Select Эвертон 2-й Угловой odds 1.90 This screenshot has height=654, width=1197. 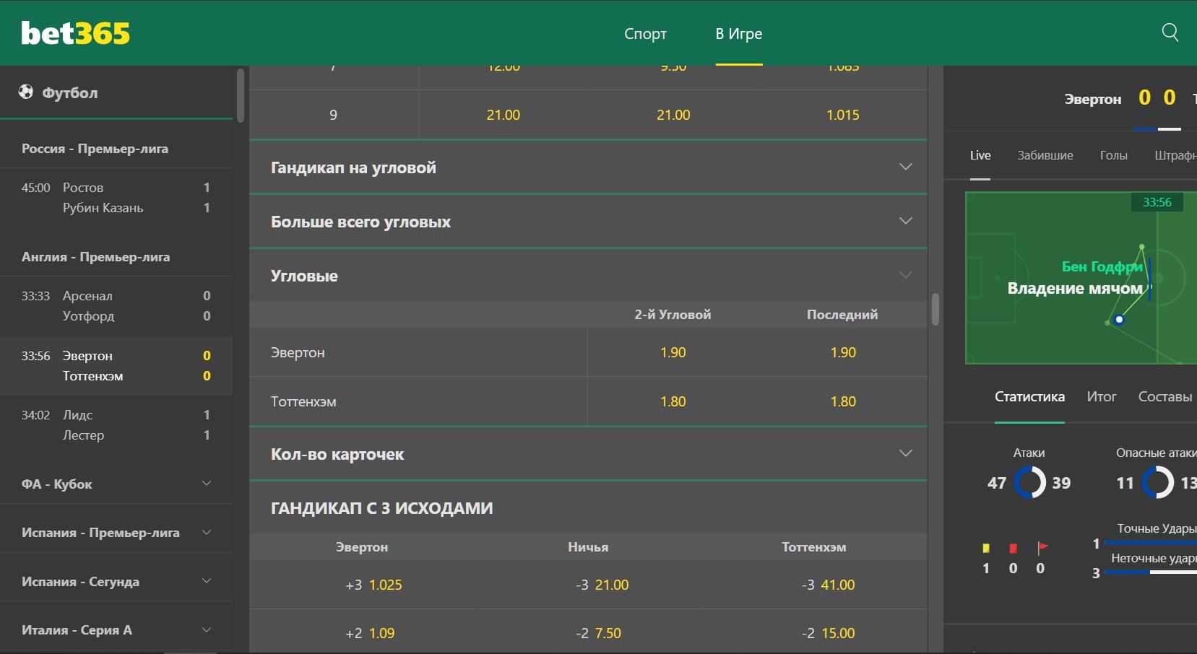click(673, 352)
